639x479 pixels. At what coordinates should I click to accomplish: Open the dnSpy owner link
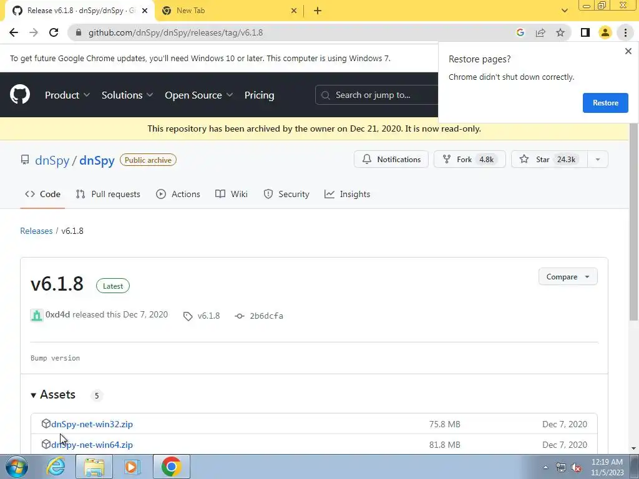pos(52,160)
